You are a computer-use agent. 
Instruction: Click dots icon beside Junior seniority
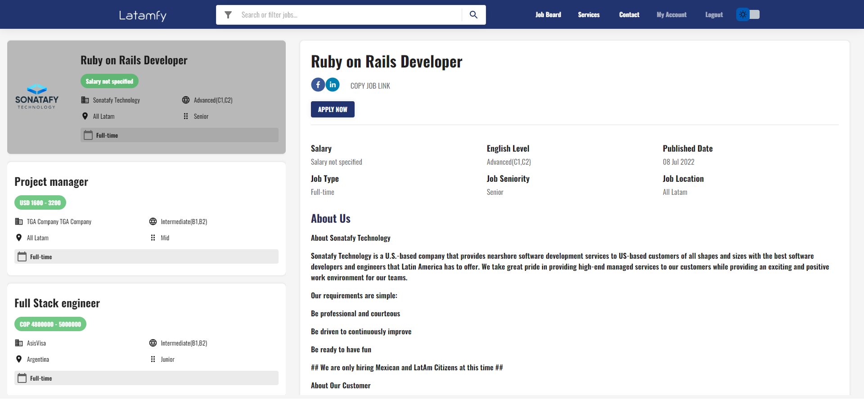pos(153,359)
